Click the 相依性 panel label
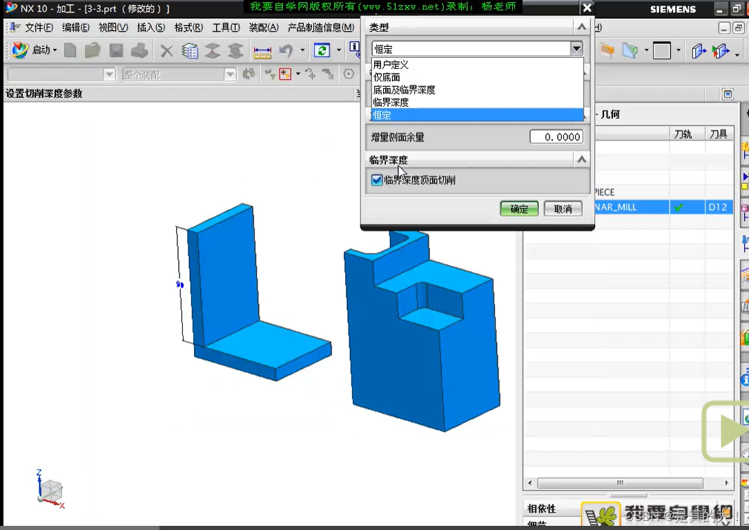 coord(541,509)
